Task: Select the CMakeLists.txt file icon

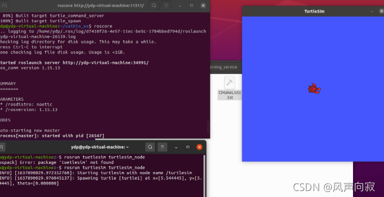Action: point(230,88)
